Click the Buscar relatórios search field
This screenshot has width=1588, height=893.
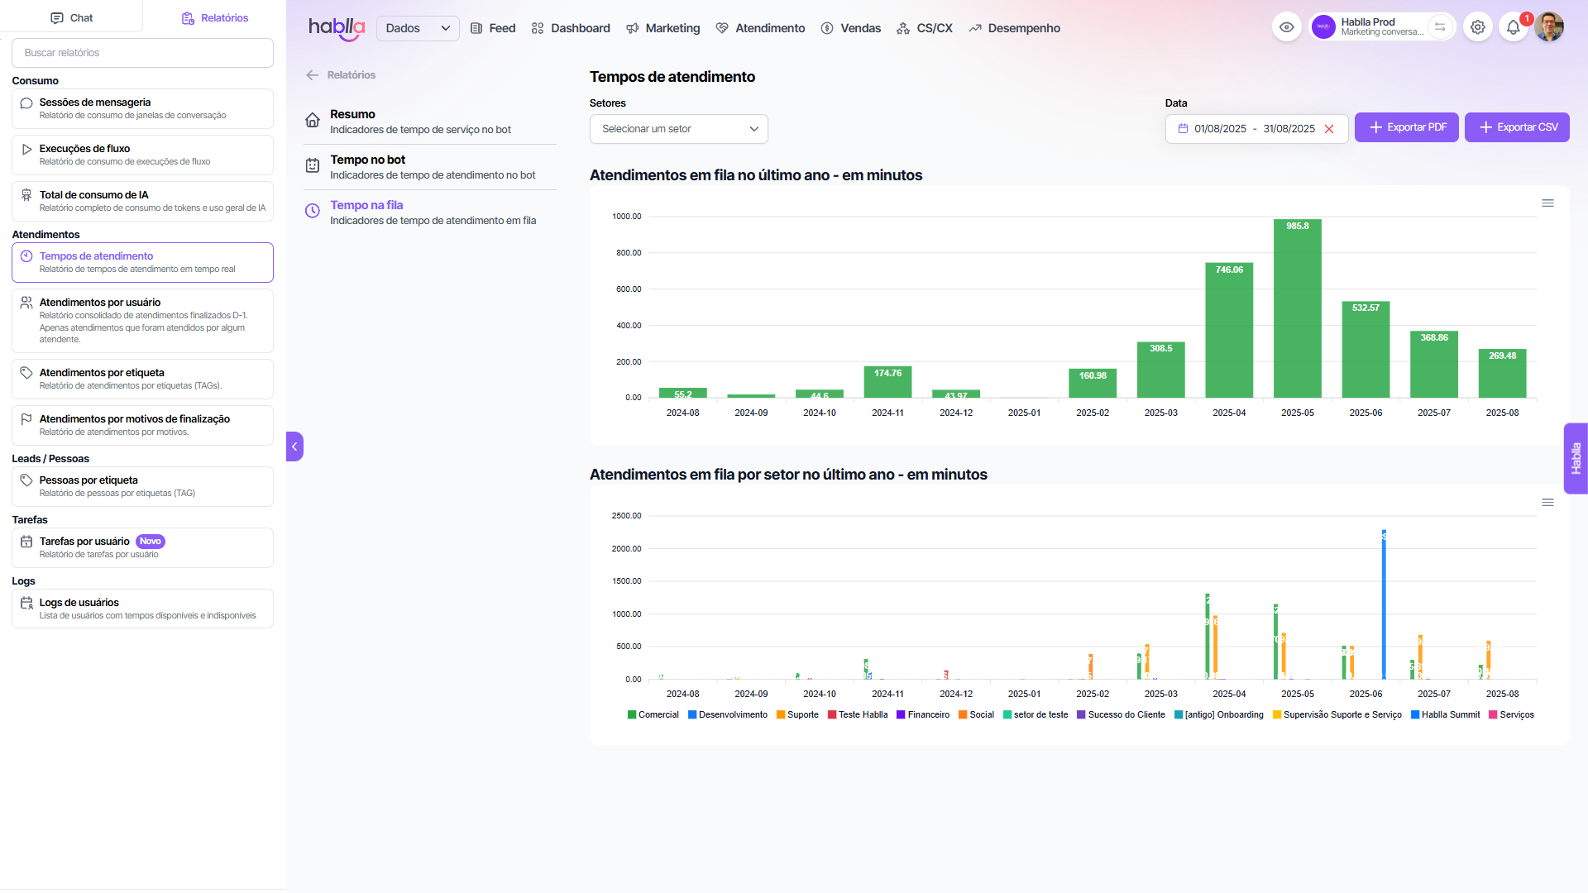(x=142, y=53)
